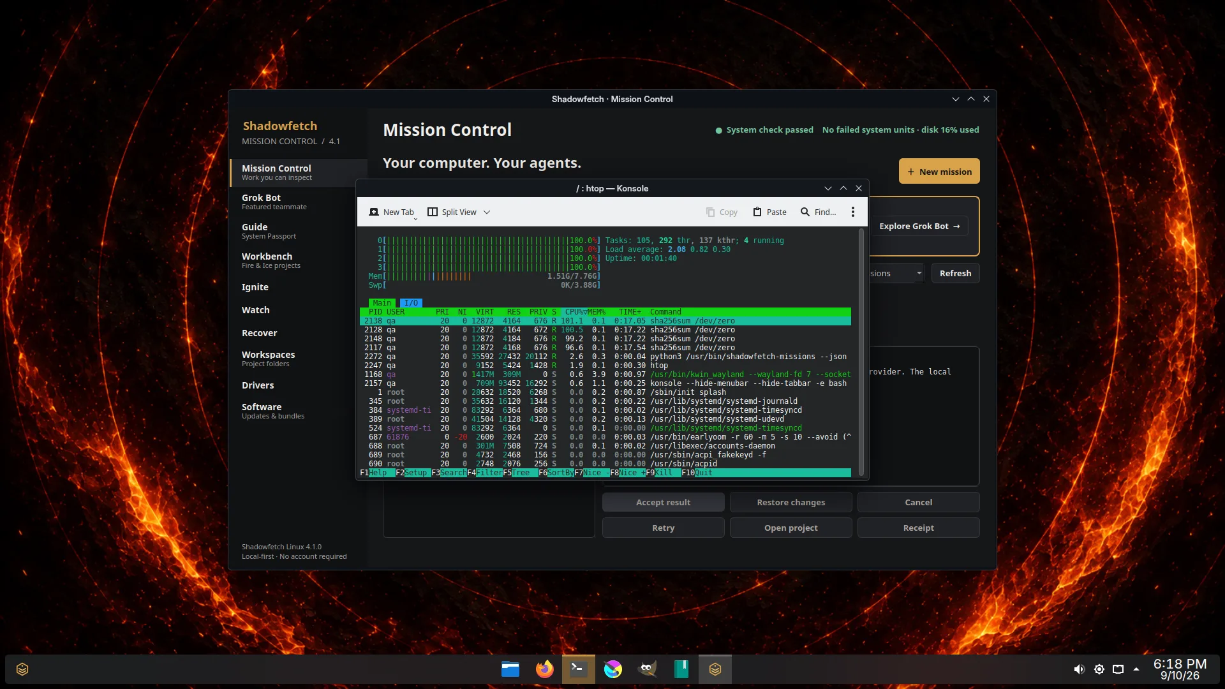Select the accounts-daemon process row

tap(605, 446)
